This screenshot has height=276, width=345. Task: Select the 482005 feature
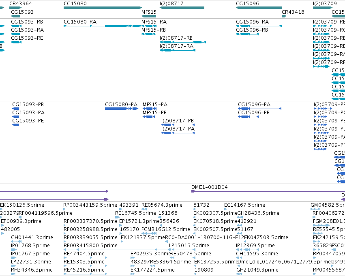click(2, 233)
